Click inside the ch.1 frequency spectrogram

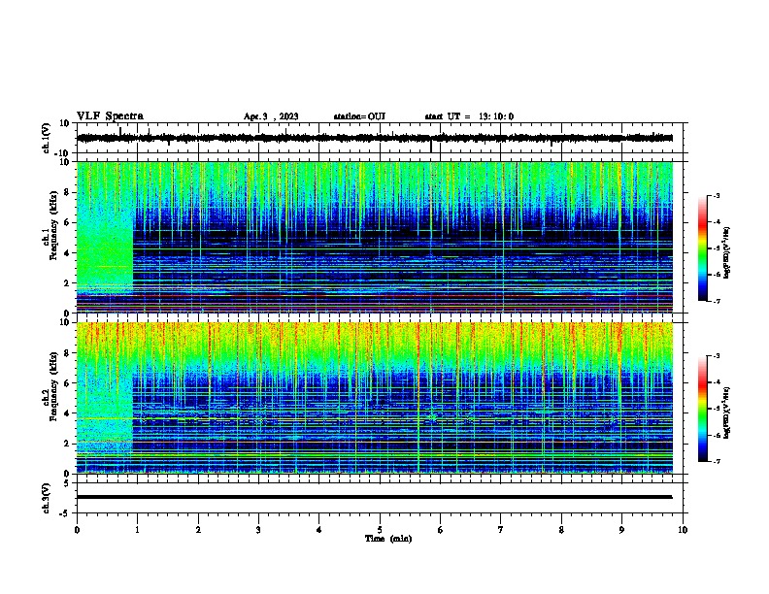tap(375, 237)
